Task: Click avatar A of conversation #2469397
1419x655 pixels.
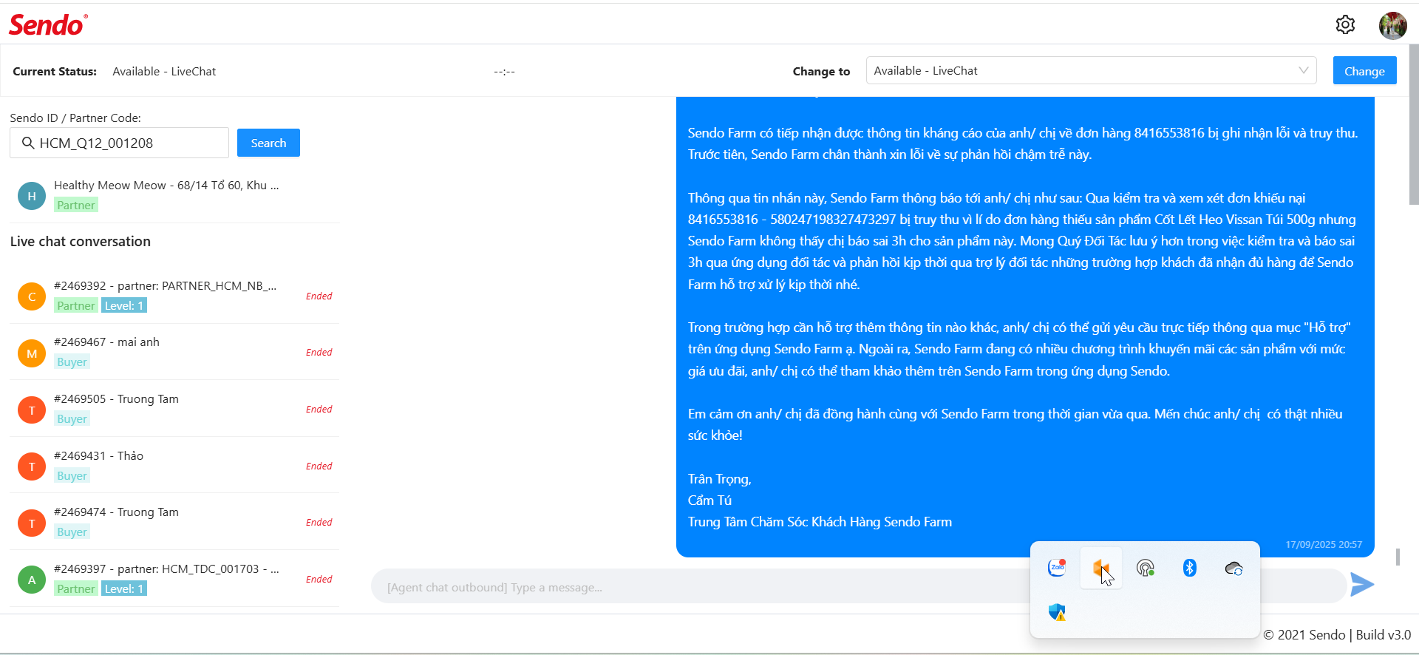Action: coord(32,580)
